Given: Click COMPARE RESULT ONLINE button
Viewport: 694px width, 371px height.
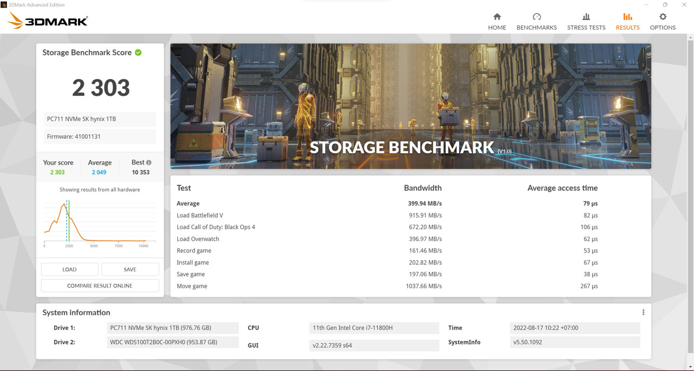Looking at the screenshot, I should (100, 285).
